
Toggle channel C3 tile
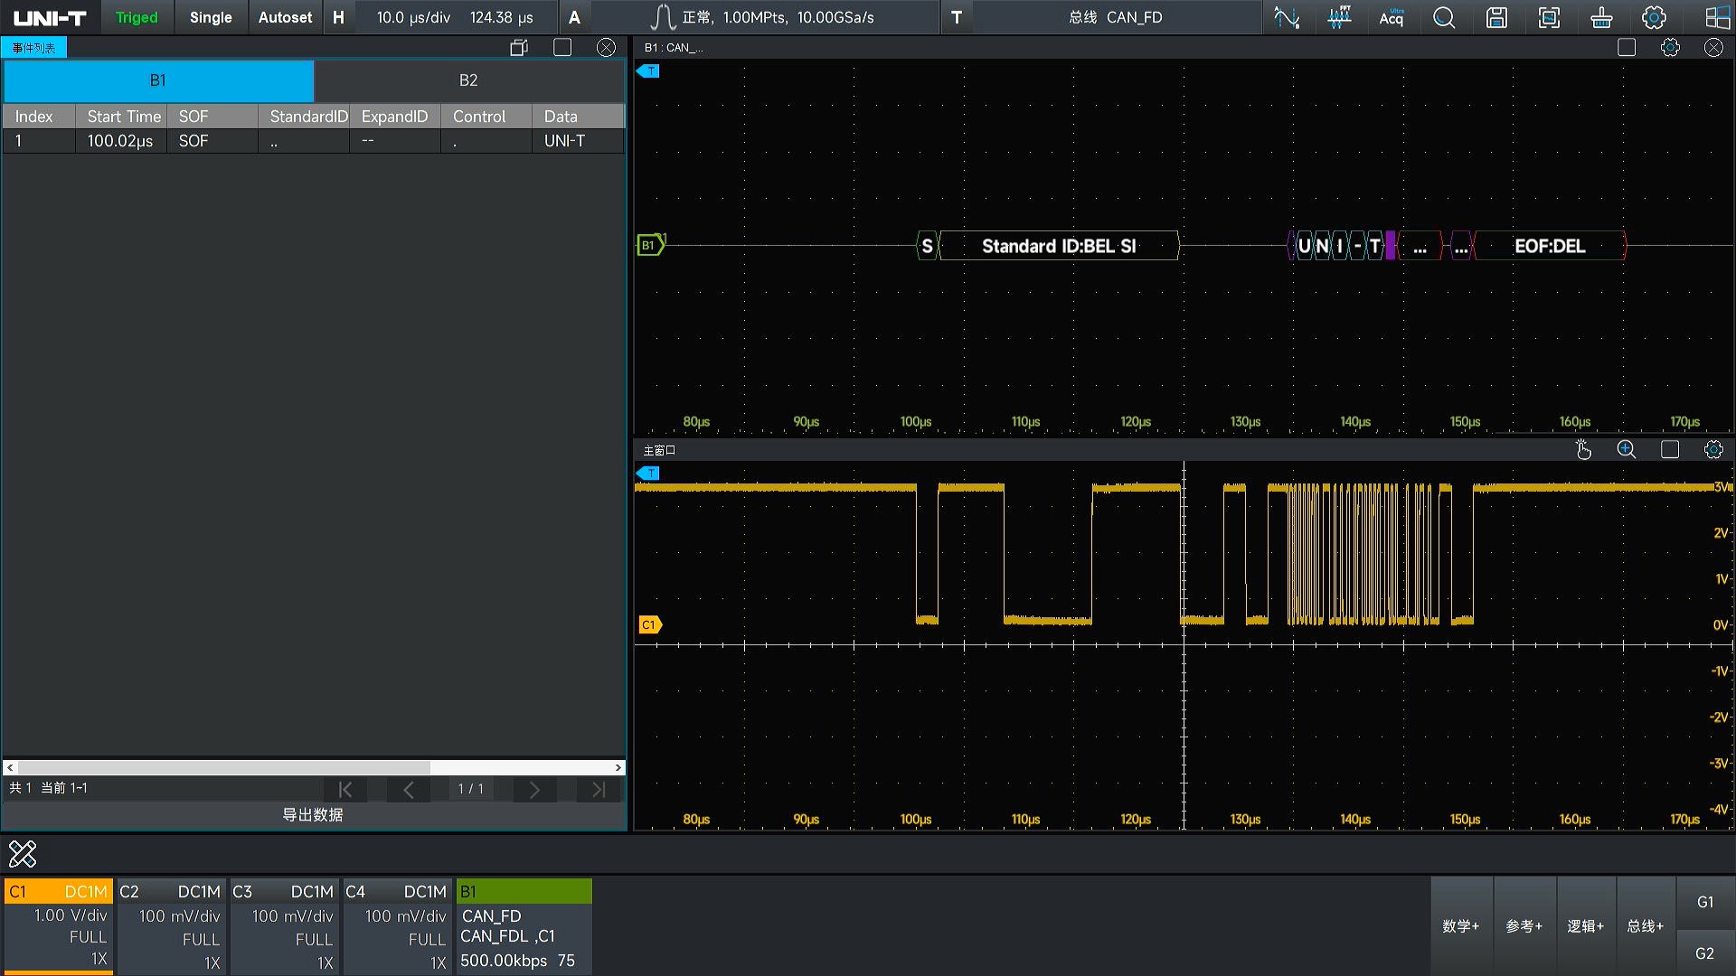pyautogui.click(x=285, y=925)
